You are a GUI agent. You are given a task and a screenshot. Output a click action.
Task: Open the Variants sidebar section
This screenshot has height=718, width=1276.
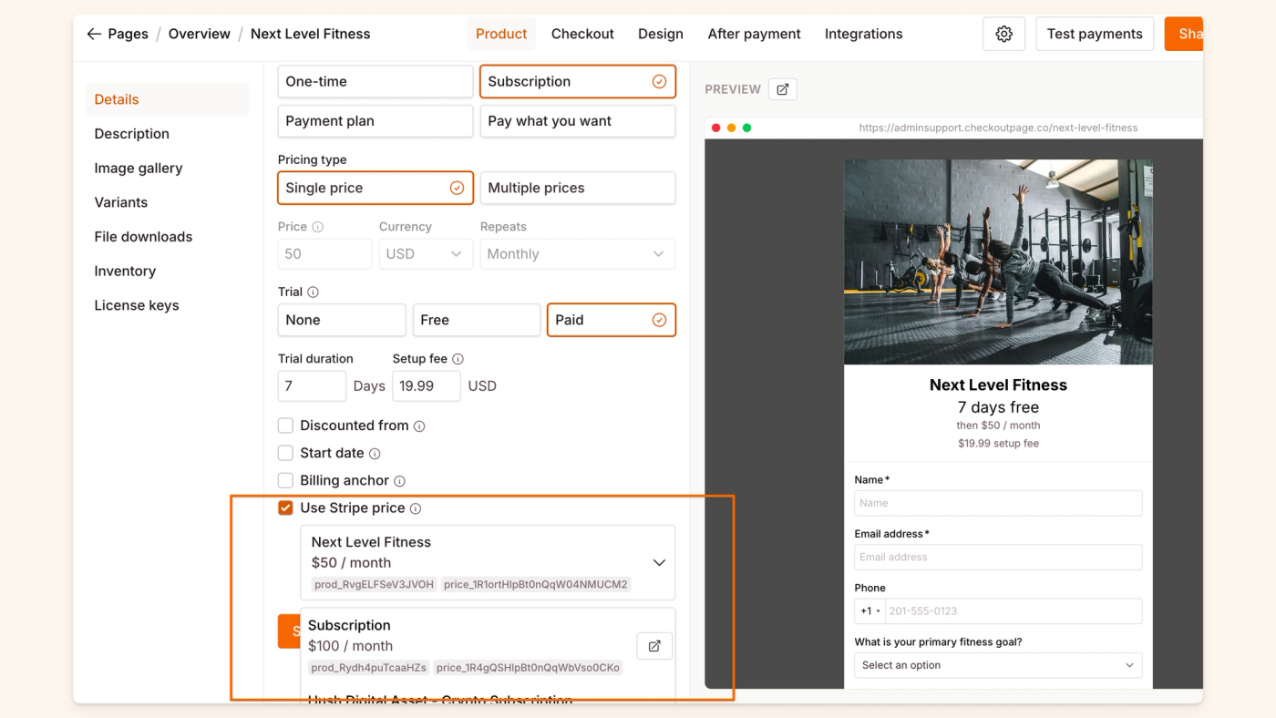coord(121,202)
